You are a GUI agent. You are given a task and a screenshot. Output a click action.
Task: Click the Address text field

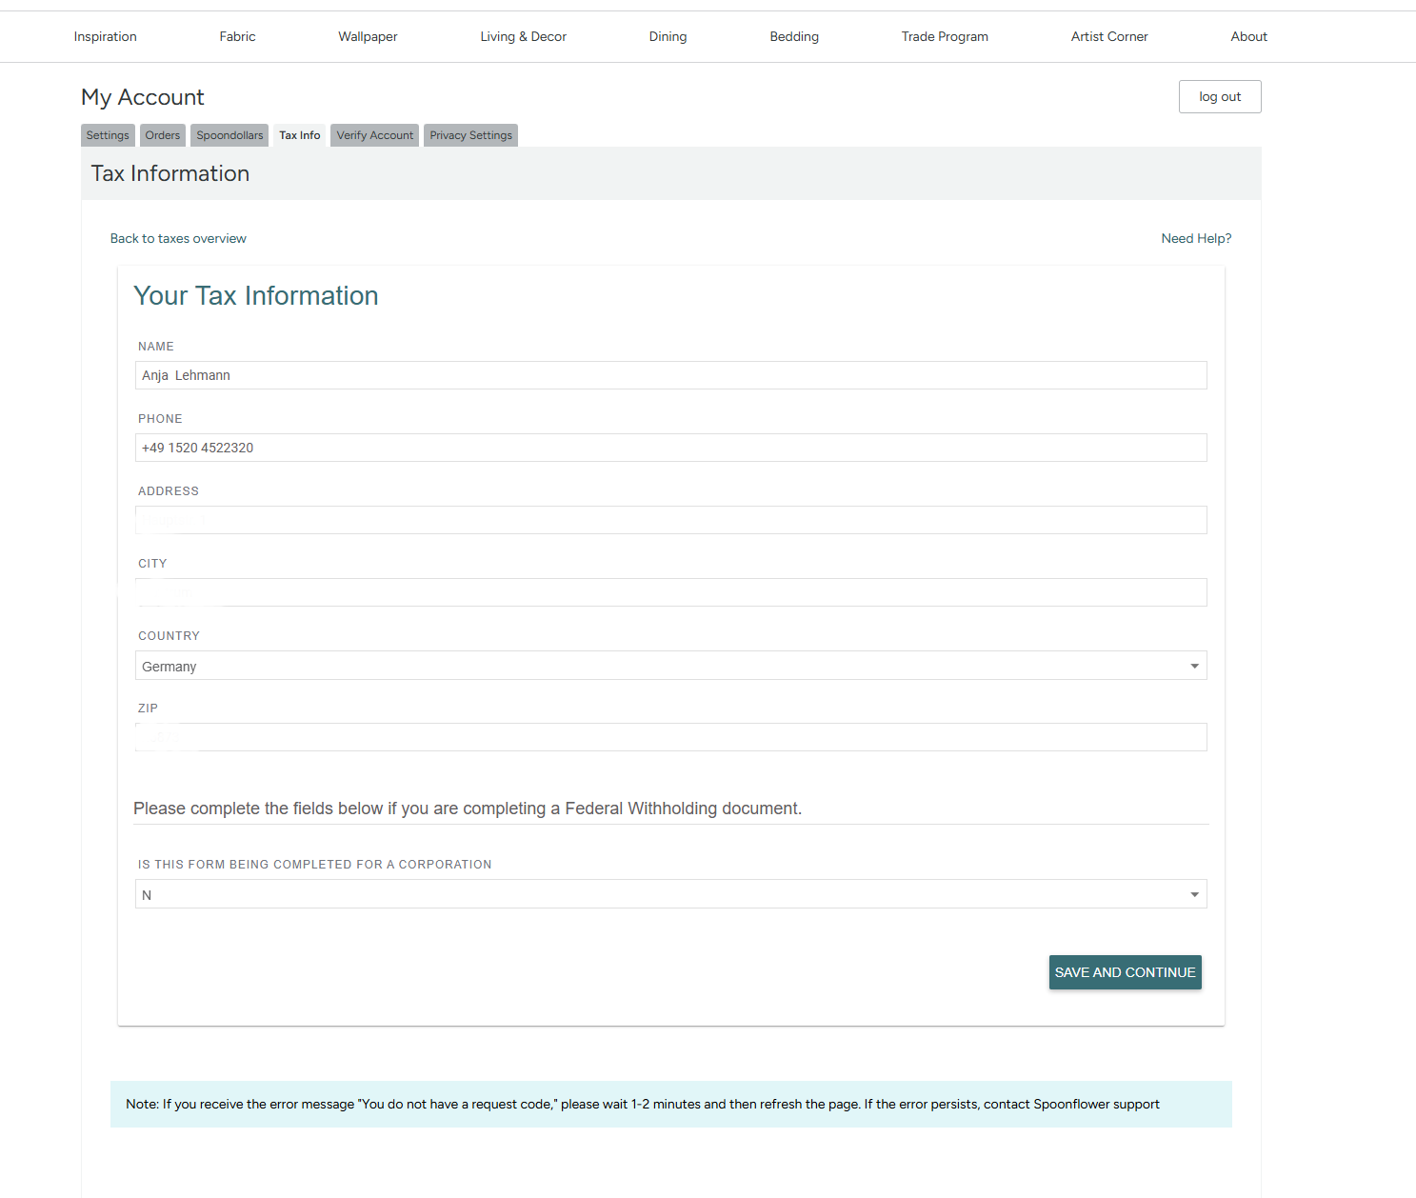tap(670, 520)
